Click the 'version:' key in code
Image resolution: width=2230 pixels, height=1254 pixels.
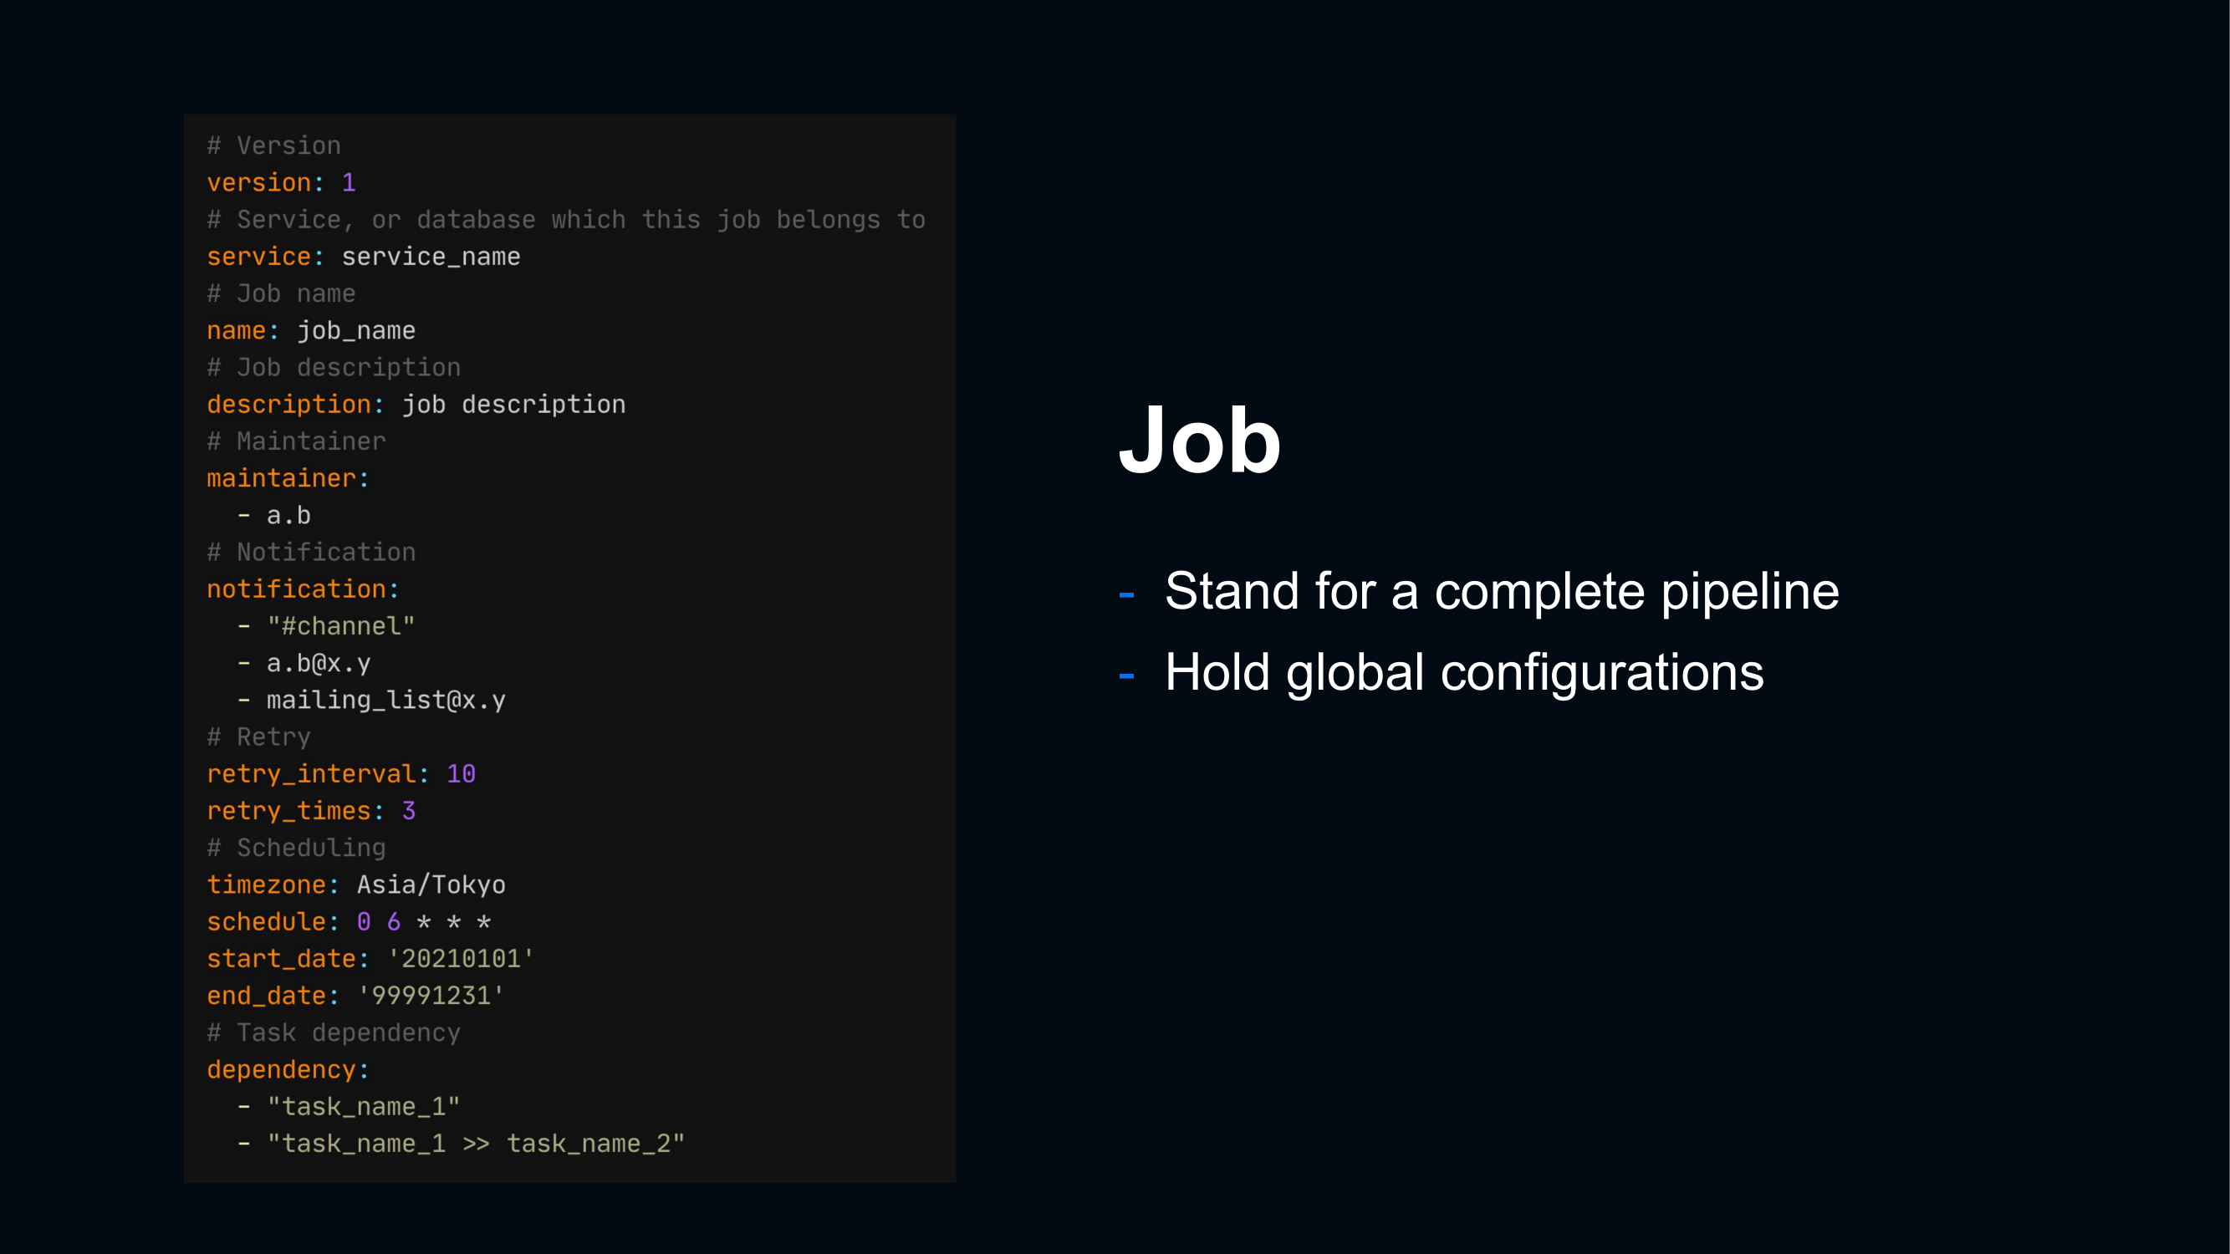[x=264, y=182]
